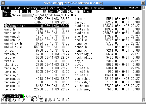Viewport: 146px width, 104px height.
Task: Select file termio.o
Action: pos(11,68)
